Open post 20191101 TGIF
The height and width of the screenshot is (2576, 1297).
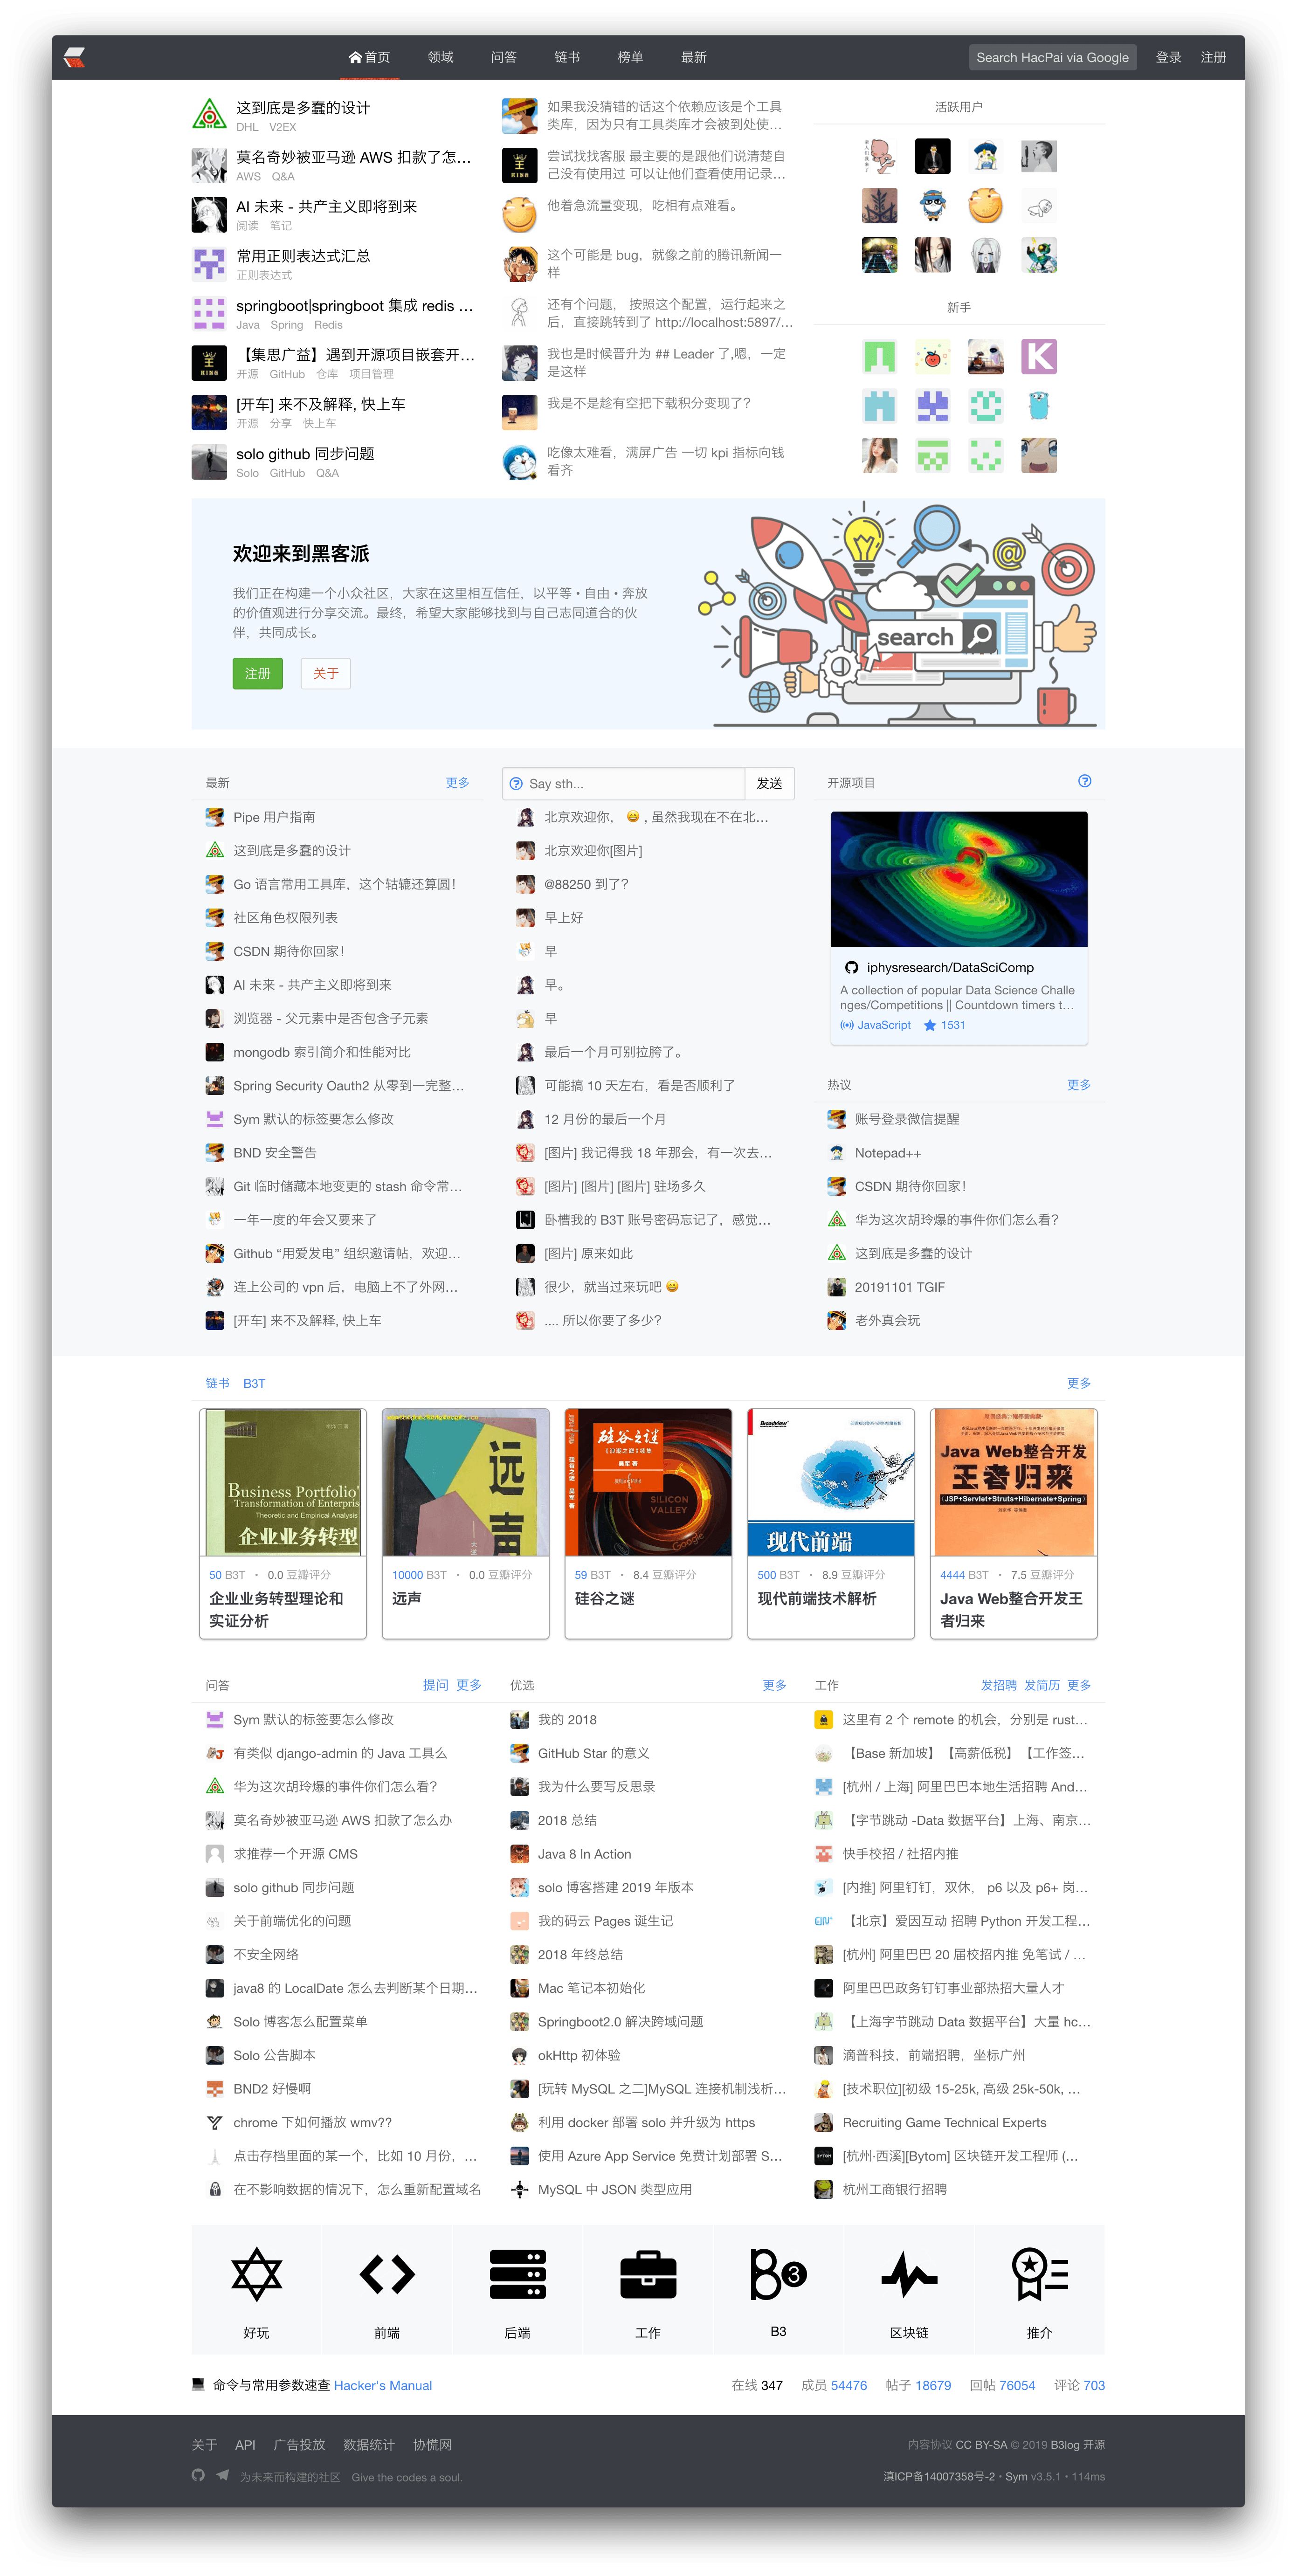coord(899,1287)
